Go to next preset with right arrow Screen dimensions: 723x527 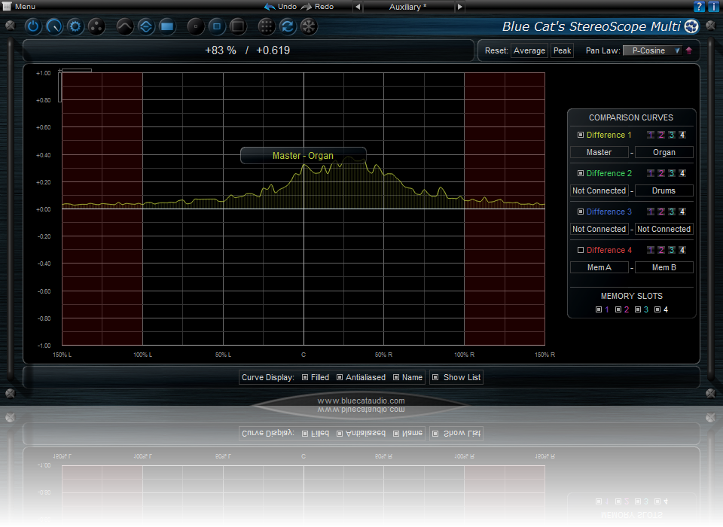click(x=459, y=7)
